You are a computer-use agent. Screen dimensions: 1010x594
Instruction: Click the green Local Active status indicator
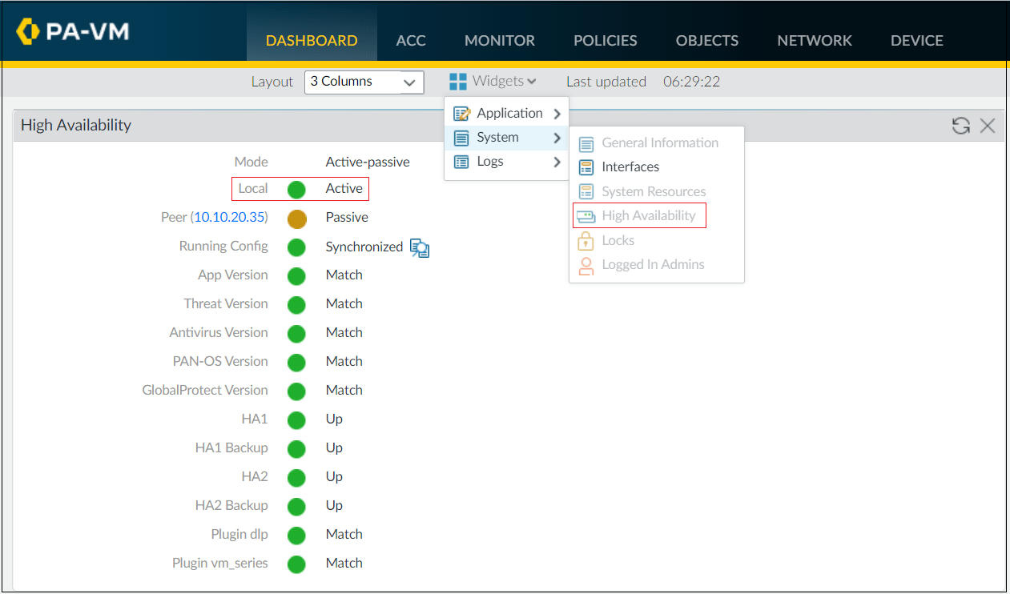(296, 188)
